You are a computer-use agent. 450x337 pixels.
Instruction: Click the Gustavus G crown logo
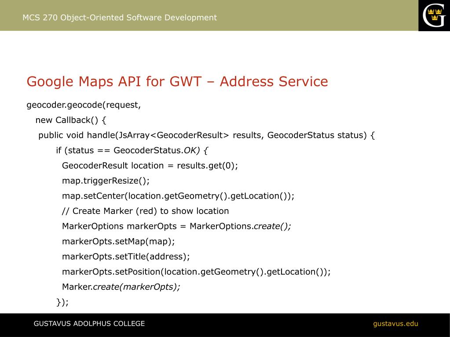pos(434,15)
